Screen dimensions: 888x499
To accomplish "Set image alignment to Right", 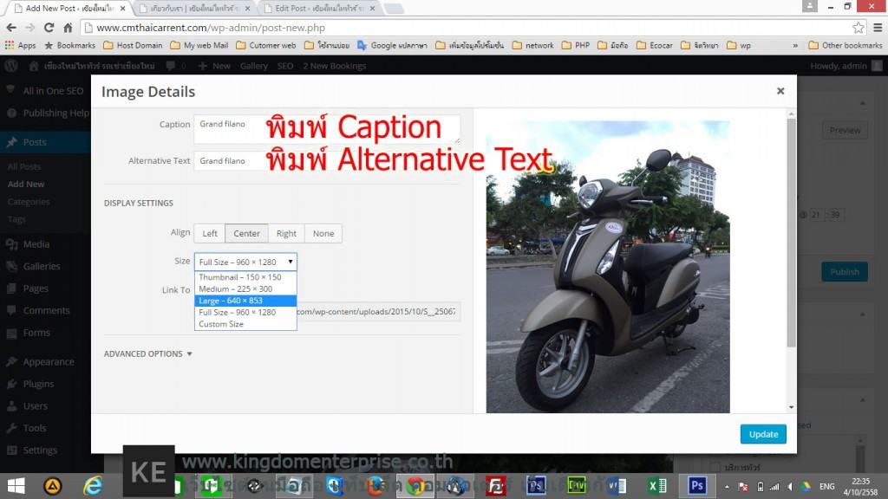I will click(x=286, y=233).
